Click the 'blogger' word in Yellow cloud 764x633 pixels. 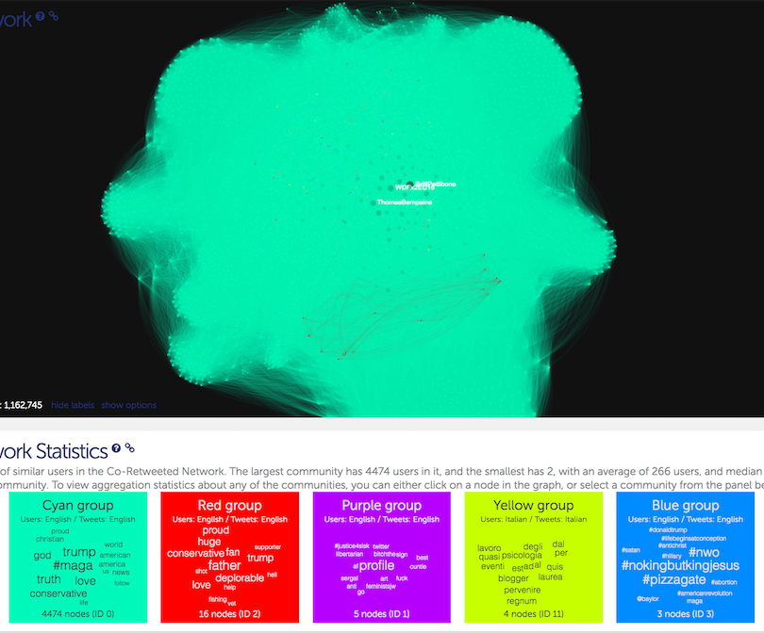(x=513, y=578)
